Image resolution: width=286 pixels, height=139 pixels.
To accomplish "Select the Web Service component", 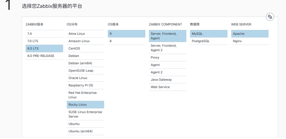I will point(168,87).
